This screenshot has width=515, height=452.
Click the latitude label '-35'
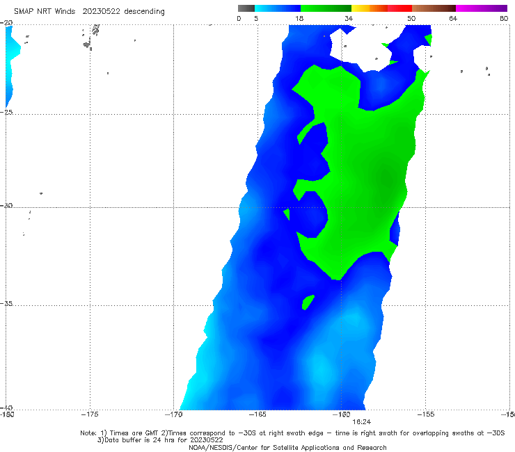(x=6, y=303)
